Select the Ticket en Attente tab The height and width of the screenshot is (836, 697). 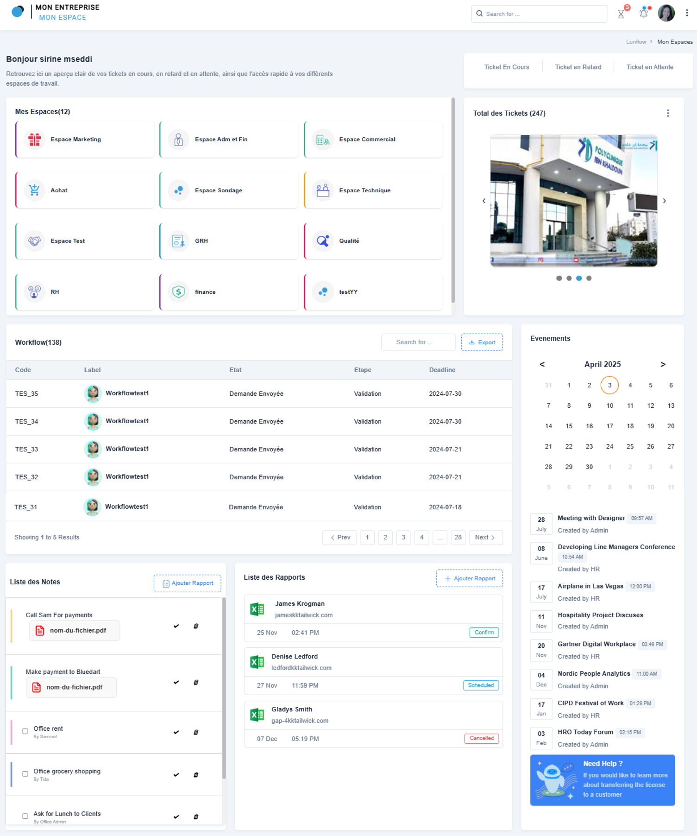click(x=649, y=67)
